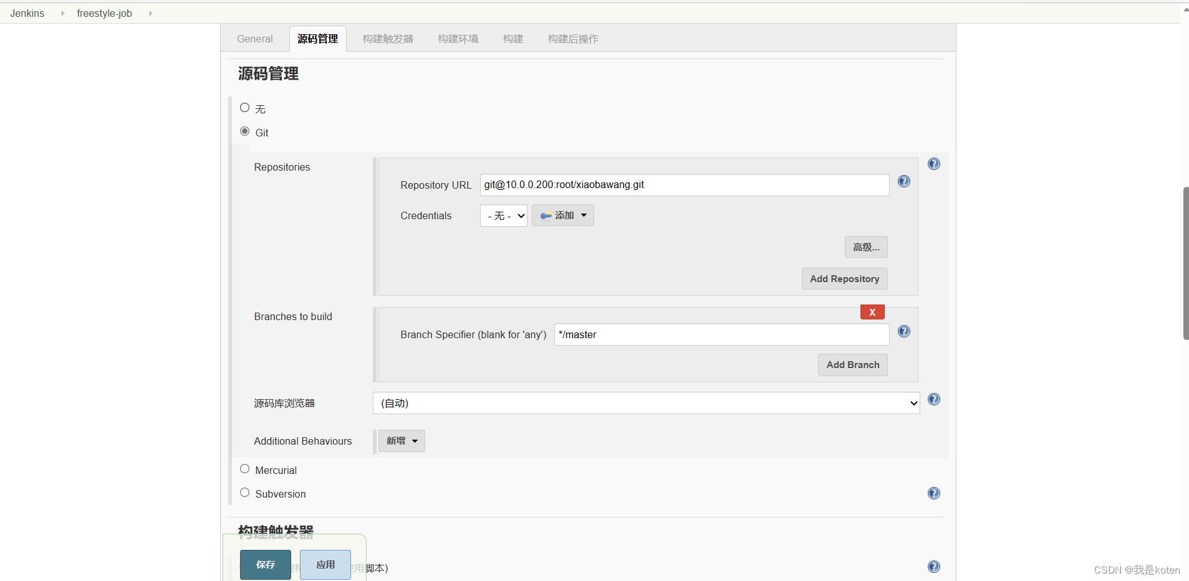Open freestyle-job breadcrumb link
1189x581 pixels.
tap(104, 13)
